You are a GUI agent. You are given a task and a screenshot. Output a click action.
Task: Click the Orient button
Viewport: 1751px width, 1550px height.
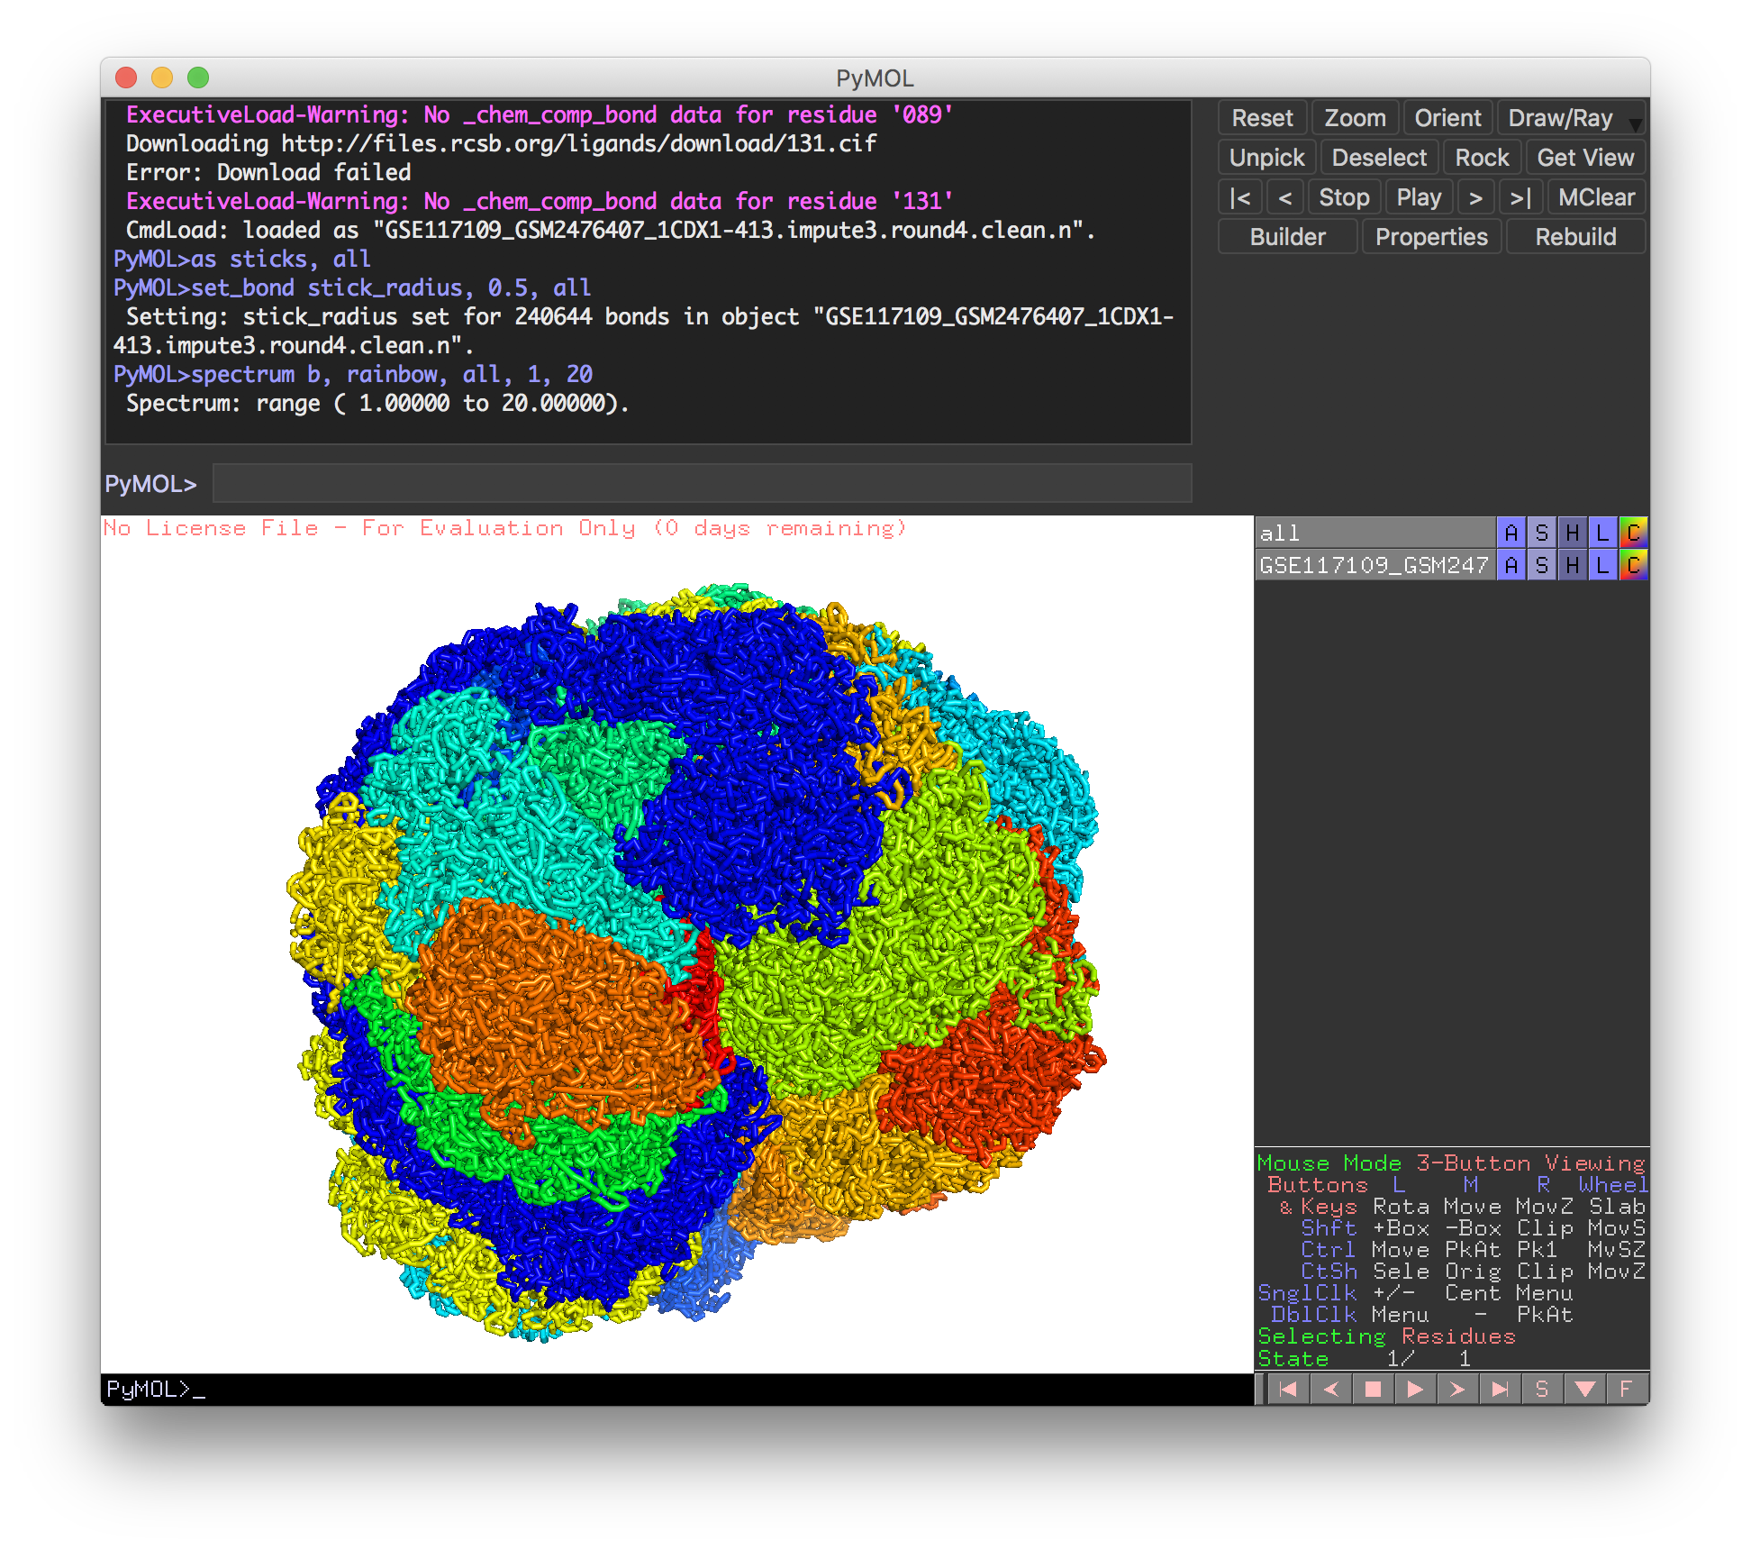pyautogui.click(x=1447, y=118)
